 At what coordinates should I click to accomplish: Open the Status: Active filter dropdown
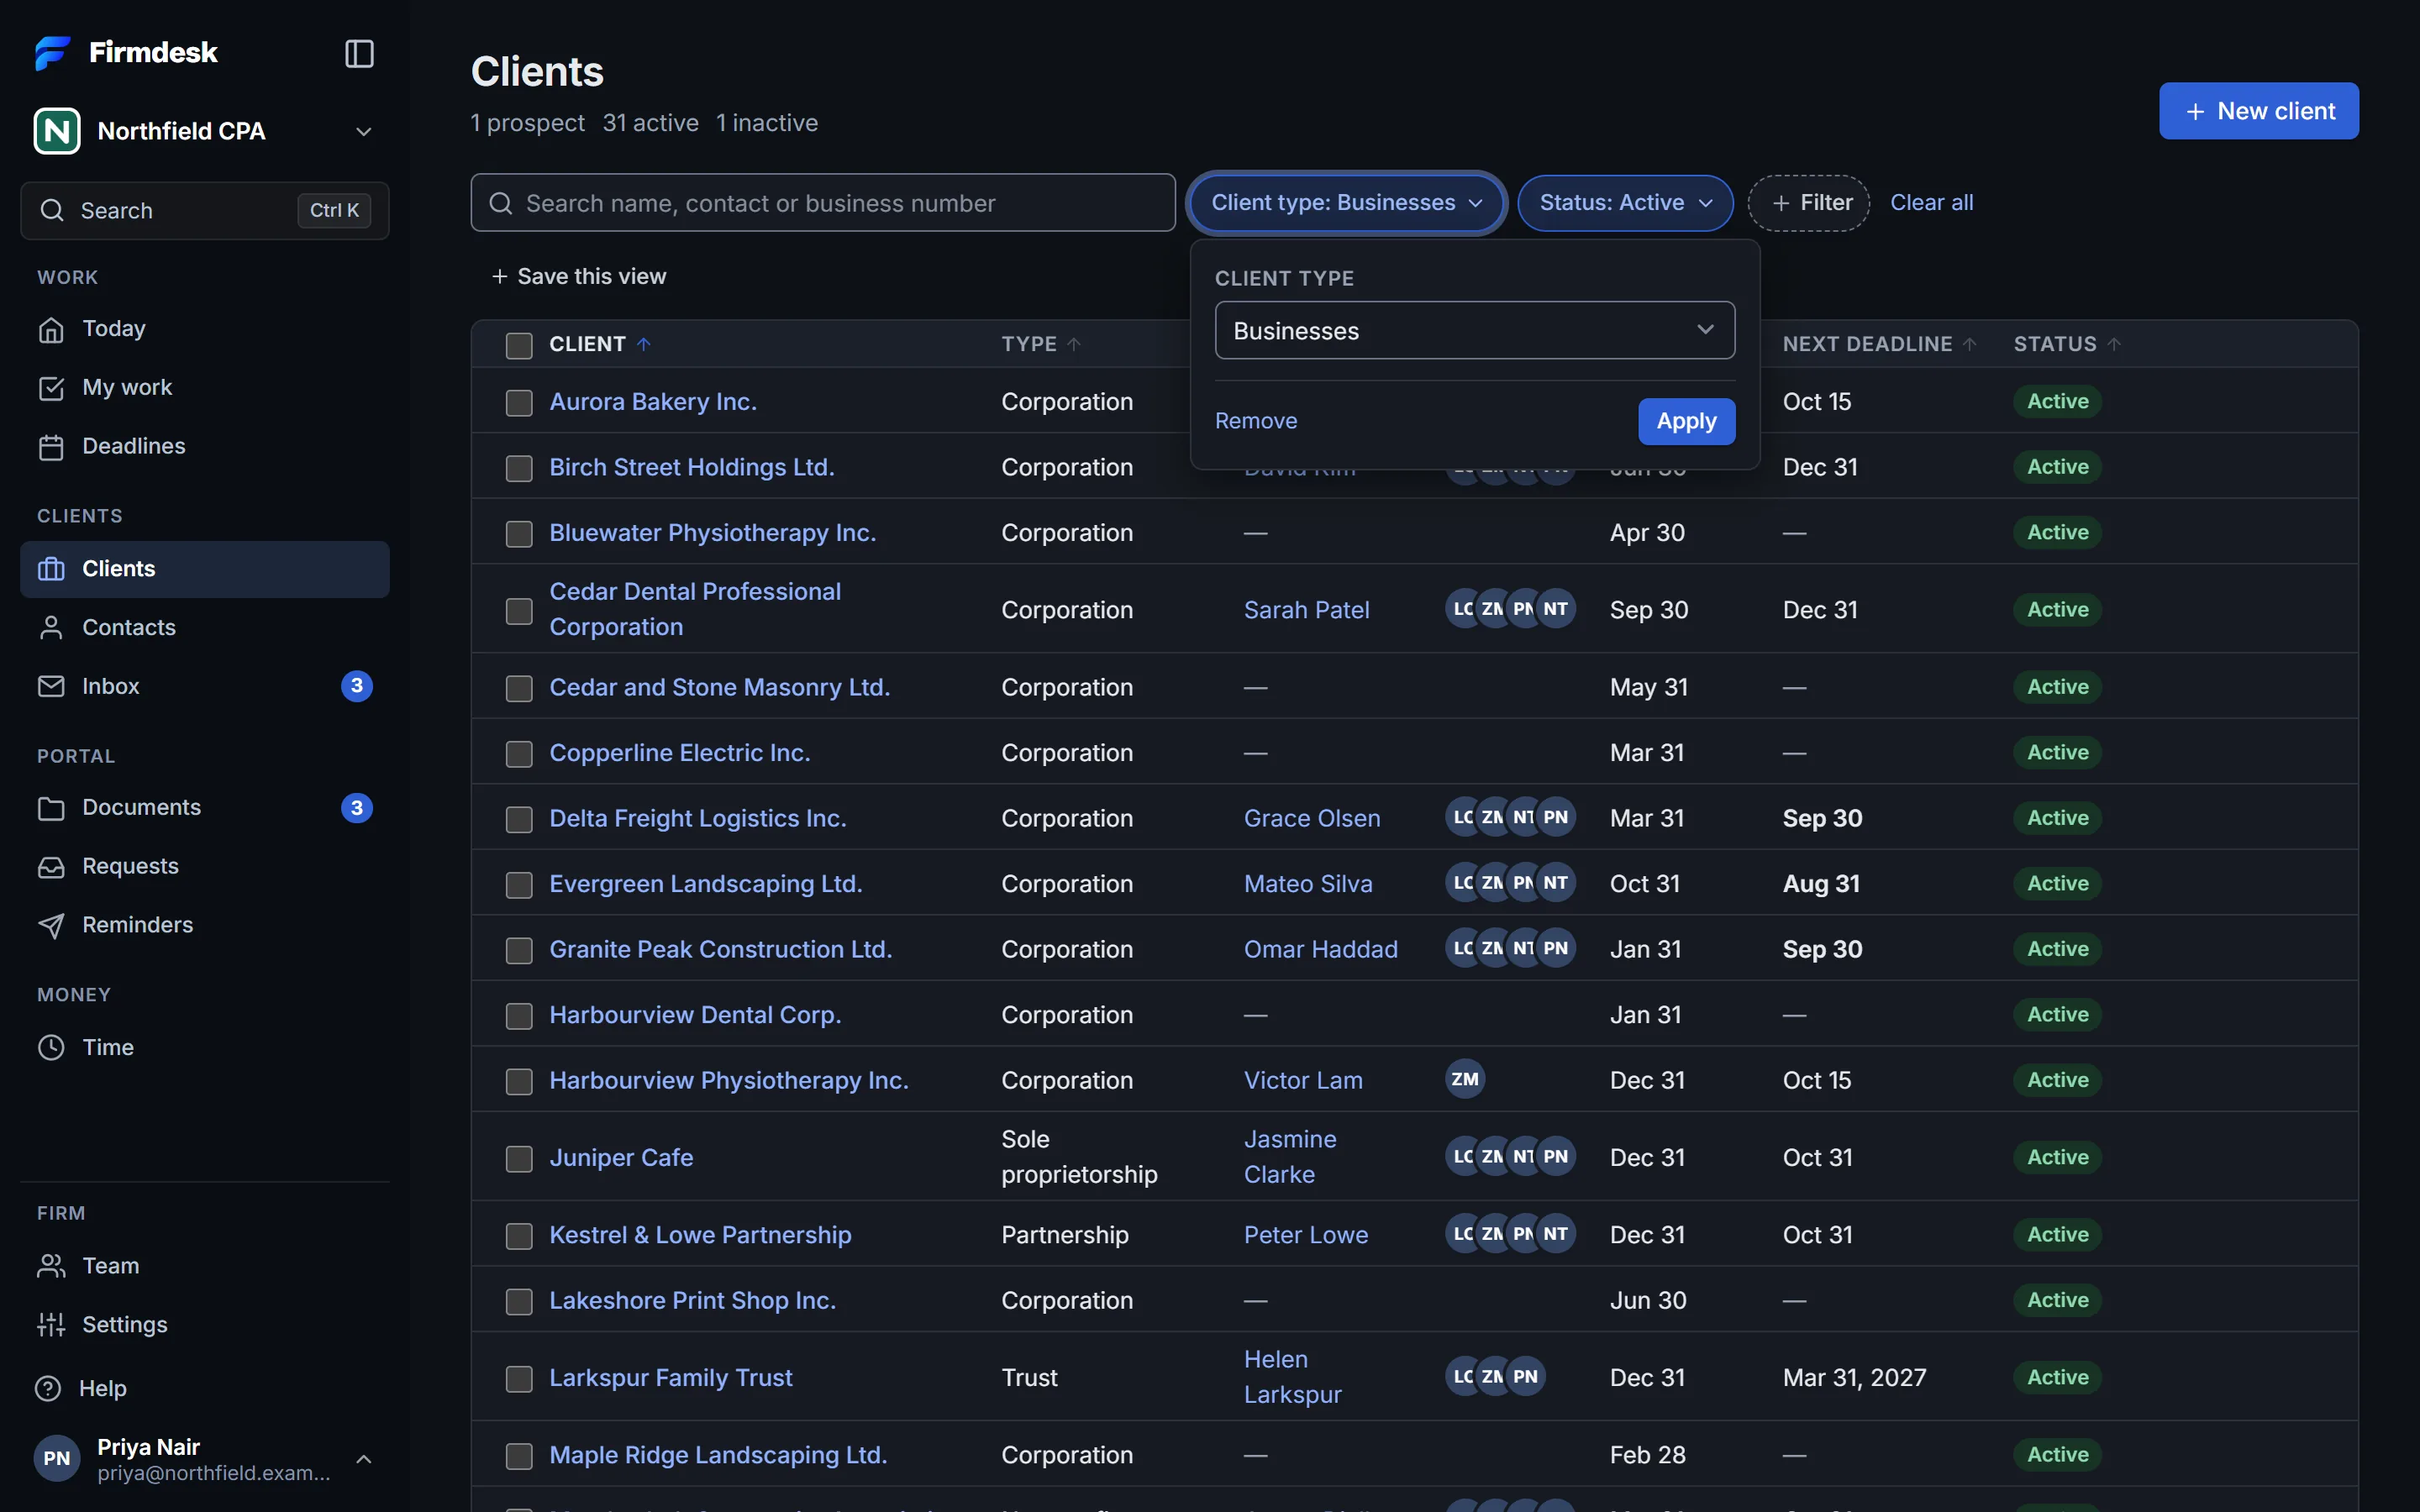pyautogui.click(x=1625, y=203)
